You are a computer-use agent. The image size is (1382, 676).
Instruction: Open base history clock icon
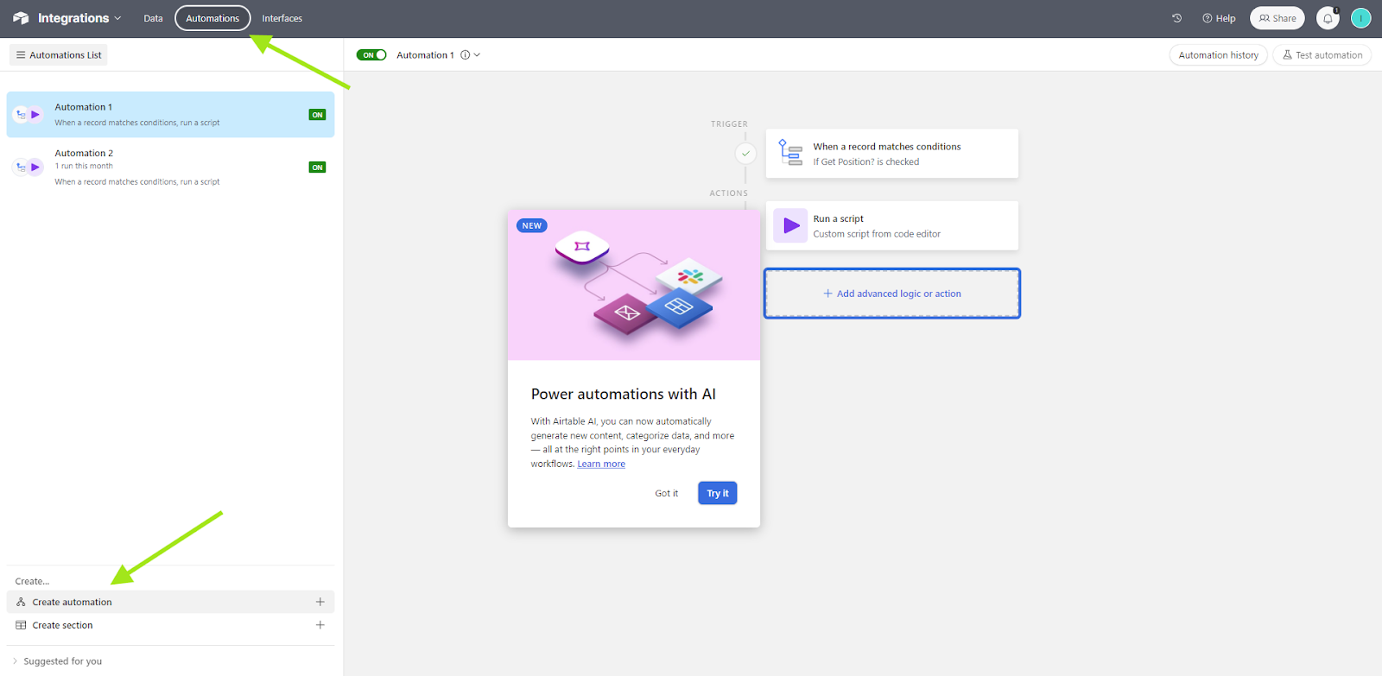click(1176, 18)
